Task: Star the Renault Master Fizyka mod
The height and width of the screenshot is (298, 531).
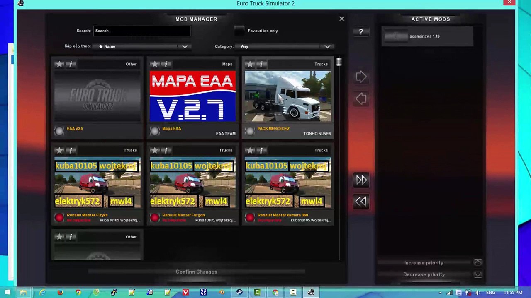Action: pyautogui.click(x=59, y=150)
